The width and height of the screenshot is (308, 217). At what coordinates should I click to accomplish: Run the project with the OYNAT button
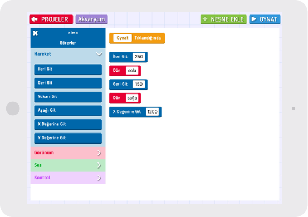(x=265, y=19)
